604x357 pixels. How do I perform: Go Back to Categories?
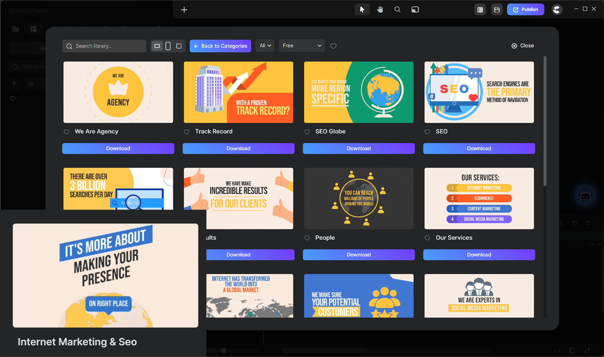point(220,46)
